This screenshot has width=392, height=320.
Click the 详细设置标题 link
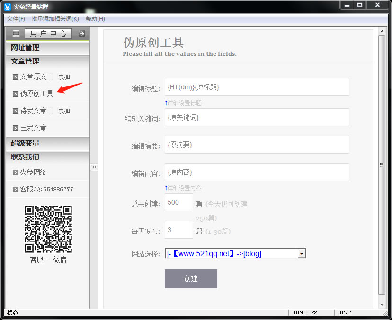(x=184, y=103)
